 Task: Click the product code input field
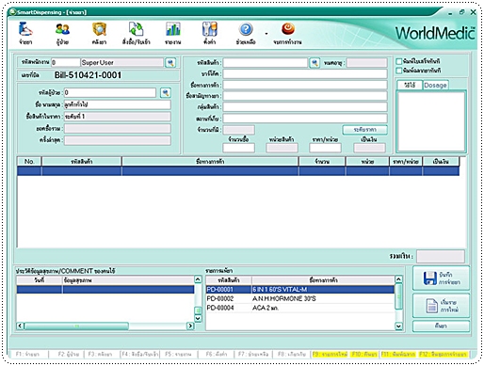pos(266,63)
